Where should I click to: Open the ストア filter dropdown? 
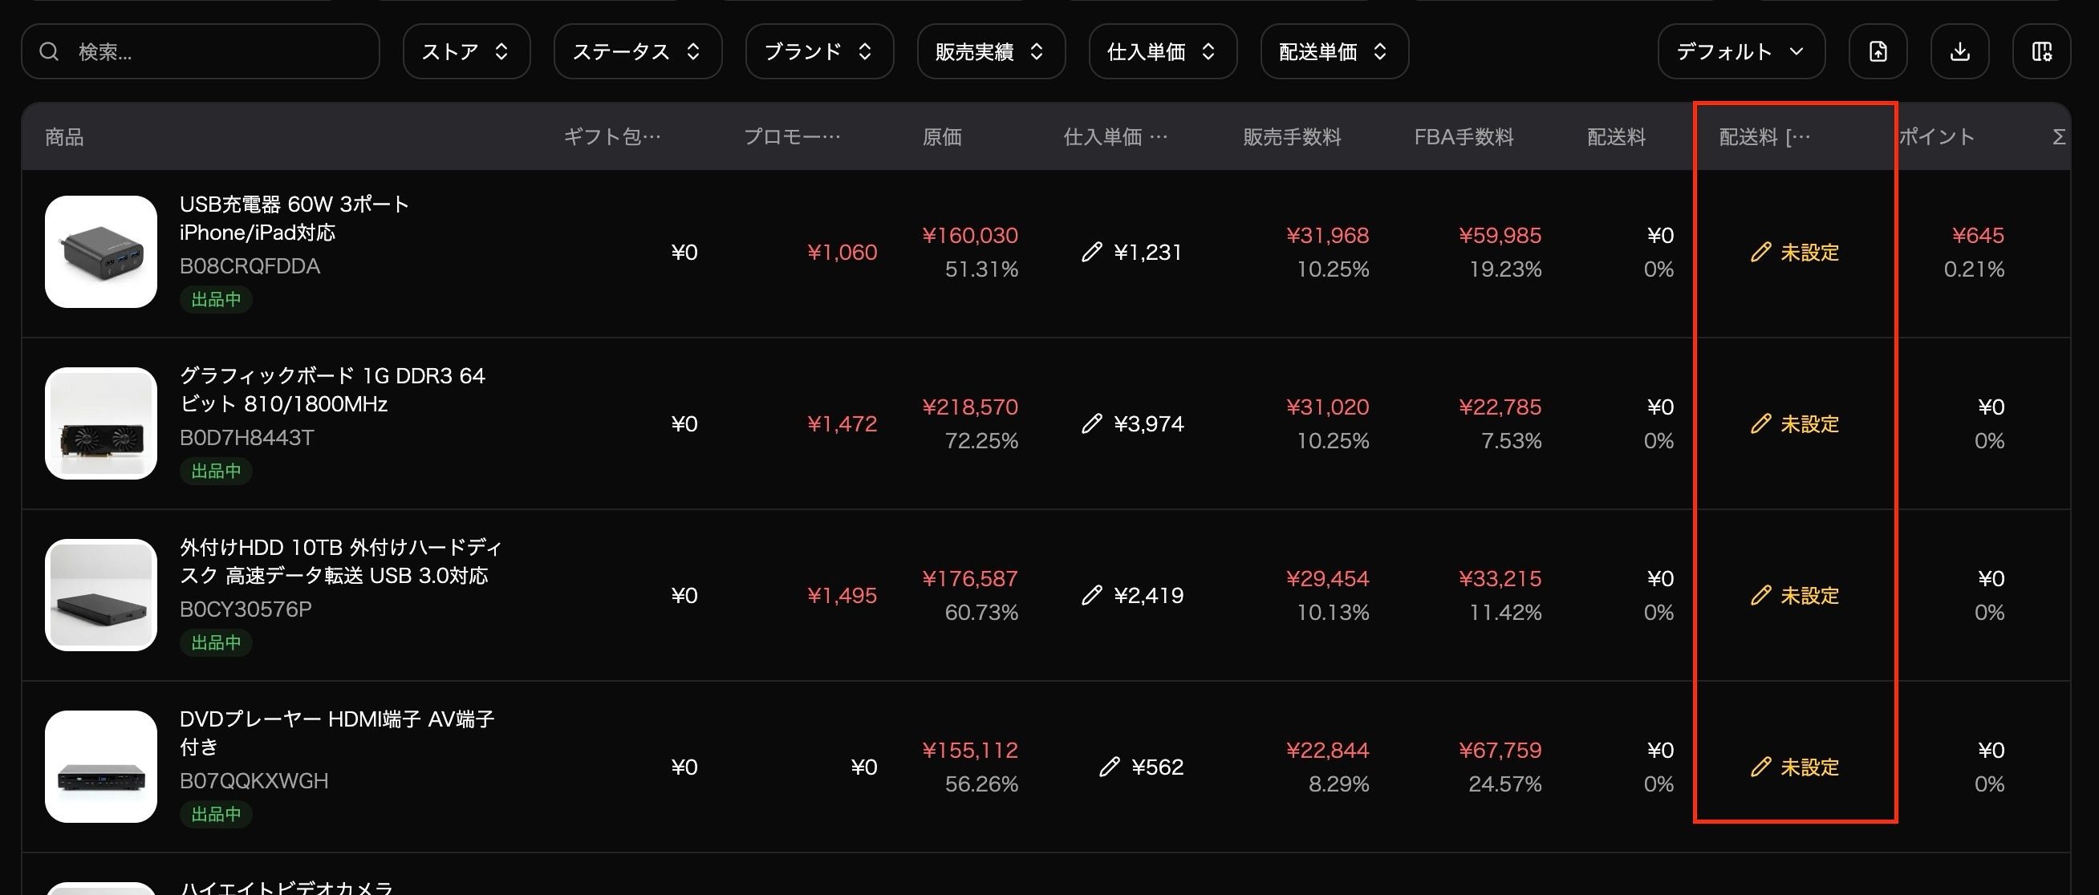pos(466,52)
